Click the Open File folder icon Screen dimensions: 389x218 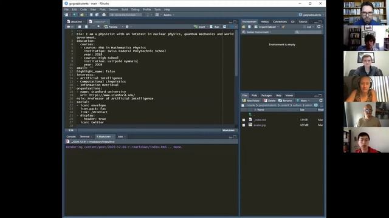tap(82, 15)
